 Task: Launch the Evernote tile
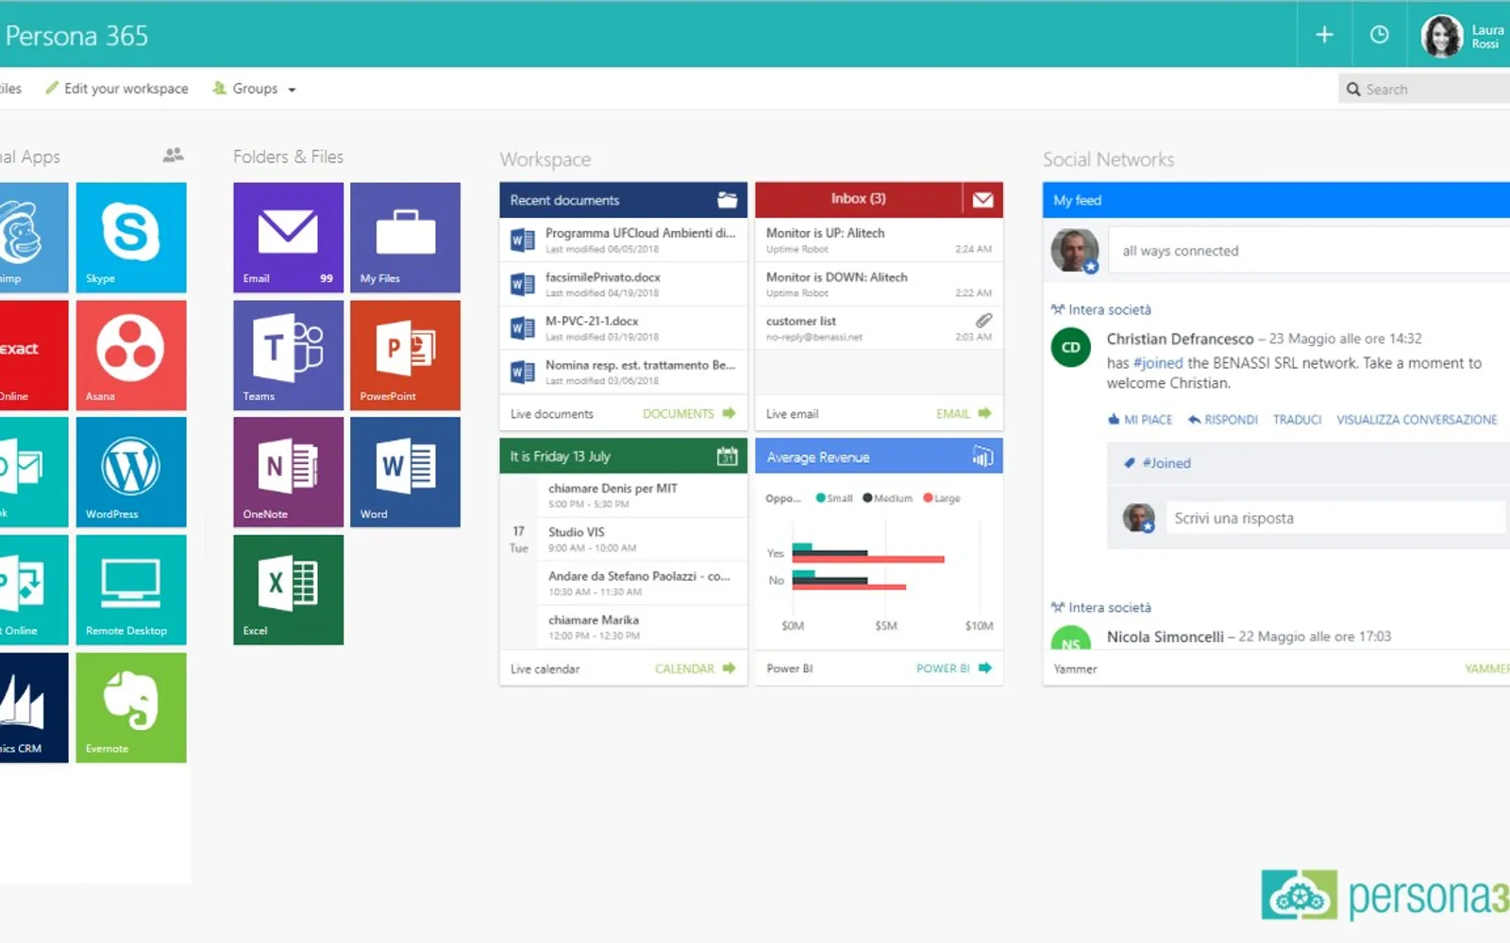tap(131, 707)
